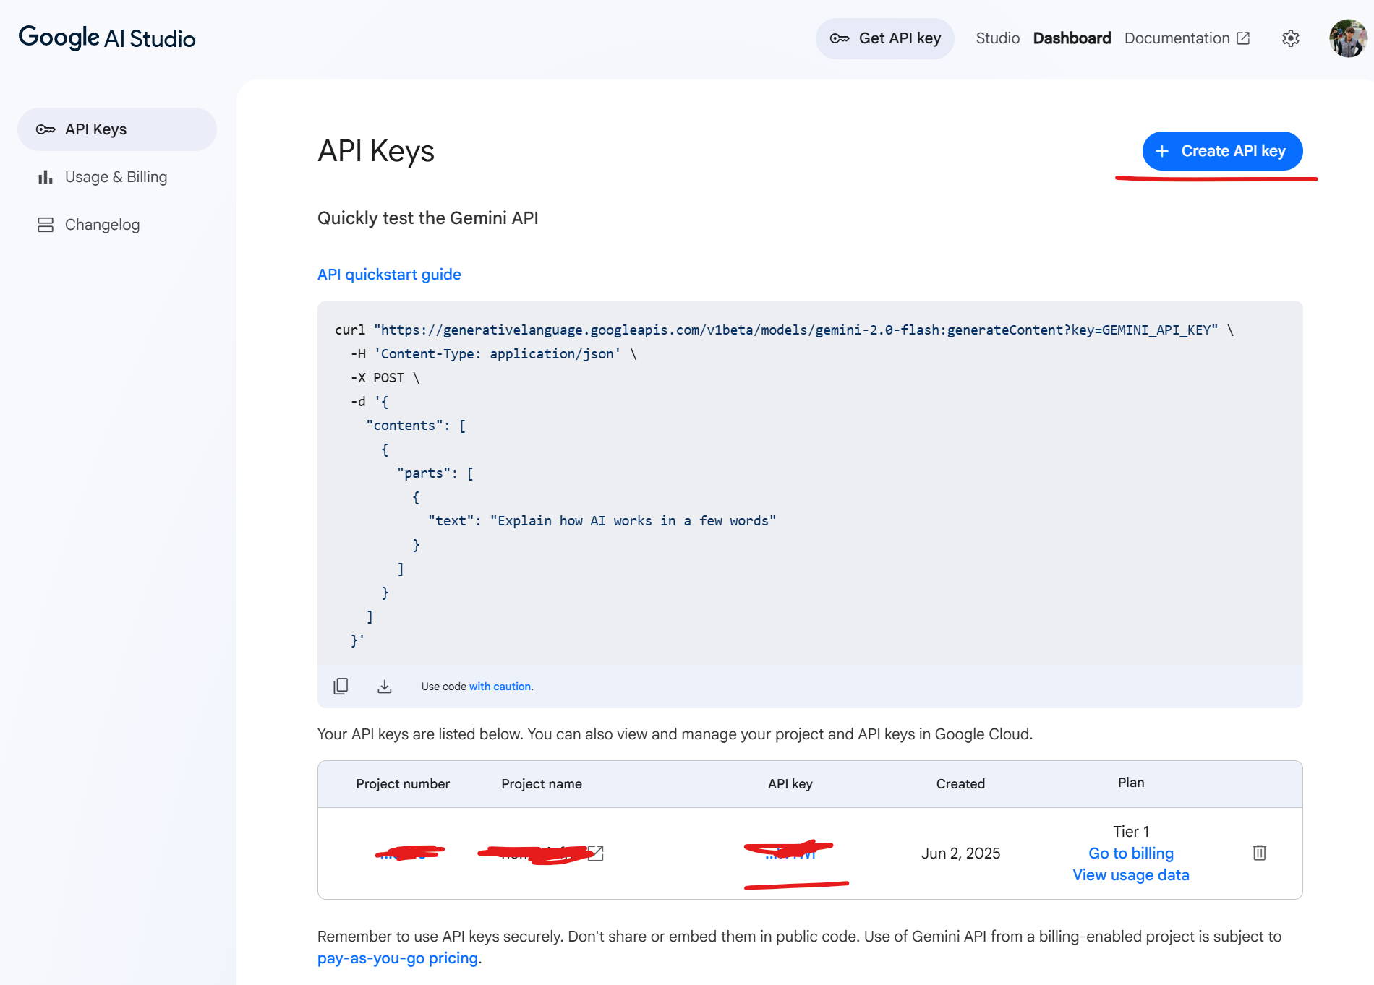Click the Jun 2, 2025 created date
Image resolution: width=1374 pixels, height=985 pixels.
pos(960,853)
